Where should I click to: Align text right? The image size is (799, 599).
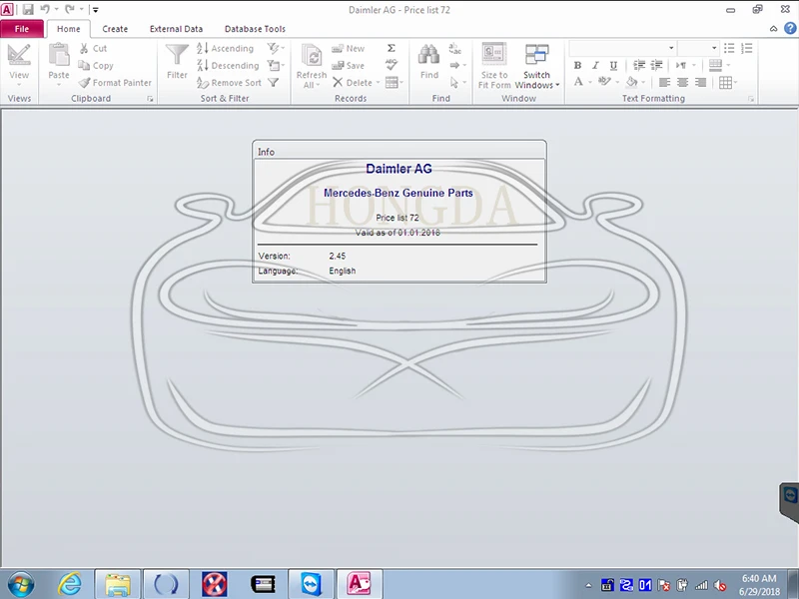701,83
